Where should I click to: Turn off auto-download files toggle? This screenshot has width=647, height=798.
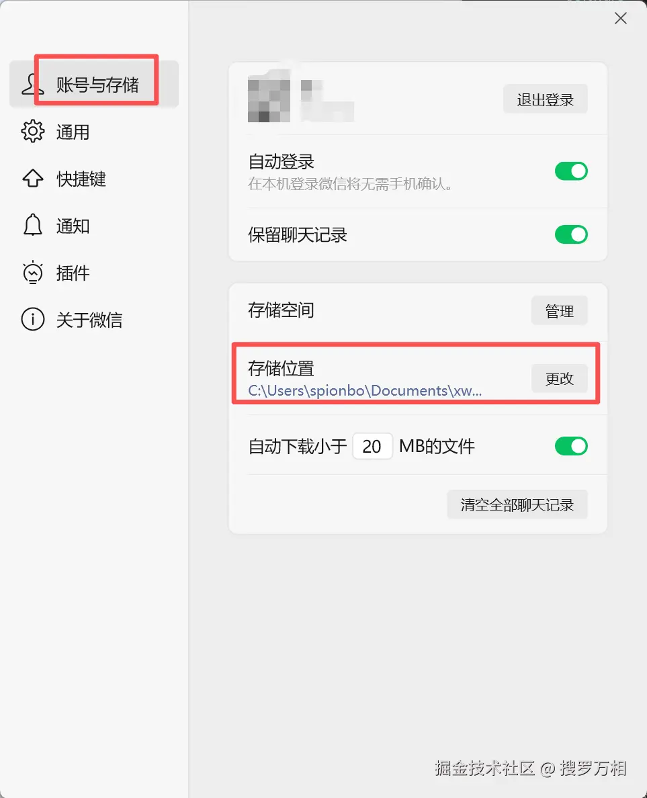(571, 446)
